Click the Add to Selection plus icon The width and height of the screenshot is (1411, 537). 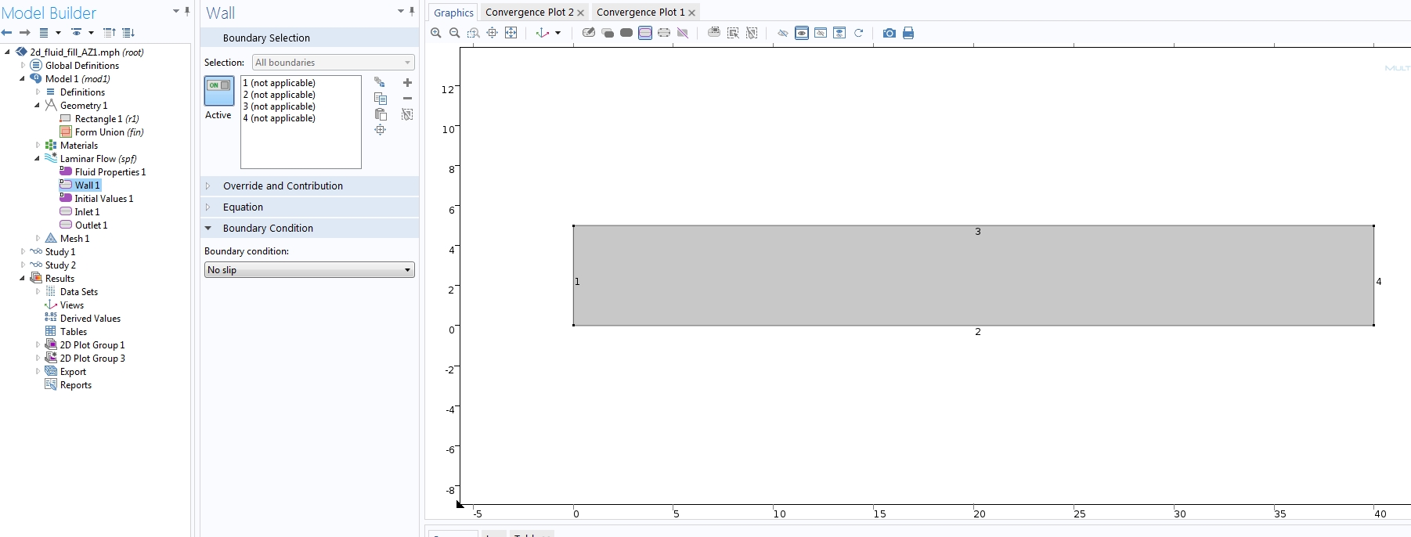click(407, 82)
